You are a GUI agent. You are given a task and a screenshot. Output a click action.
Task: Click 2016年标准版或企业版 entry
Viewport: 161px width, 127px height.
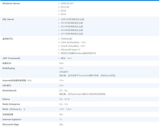(x=72, y=30)
